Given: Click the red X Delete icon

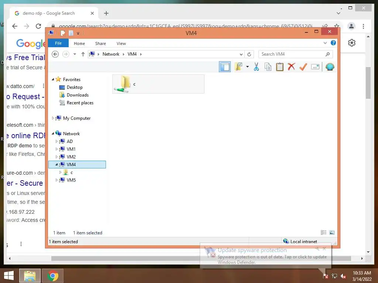Looking at the screenshot, I should [x=291, y=66].
